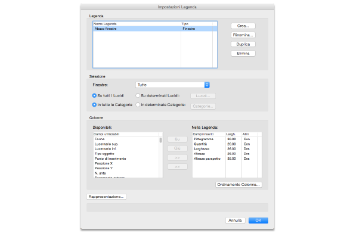Viewport: 344px width, 236px height.
Task: Select the Su tutti i Lucidi radio button
Action: pyautogui.click(x=94, y=95)
